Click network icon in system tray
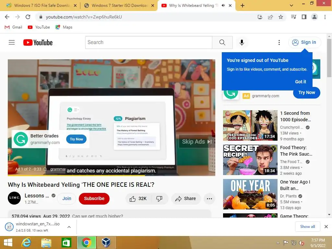This screenshot has height=249, width=332. 293,243
